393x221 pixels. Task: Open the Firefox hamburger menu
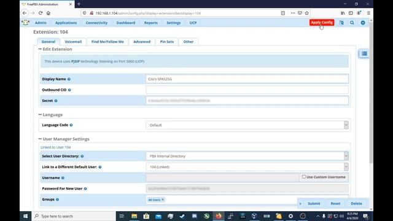point(368,13)
